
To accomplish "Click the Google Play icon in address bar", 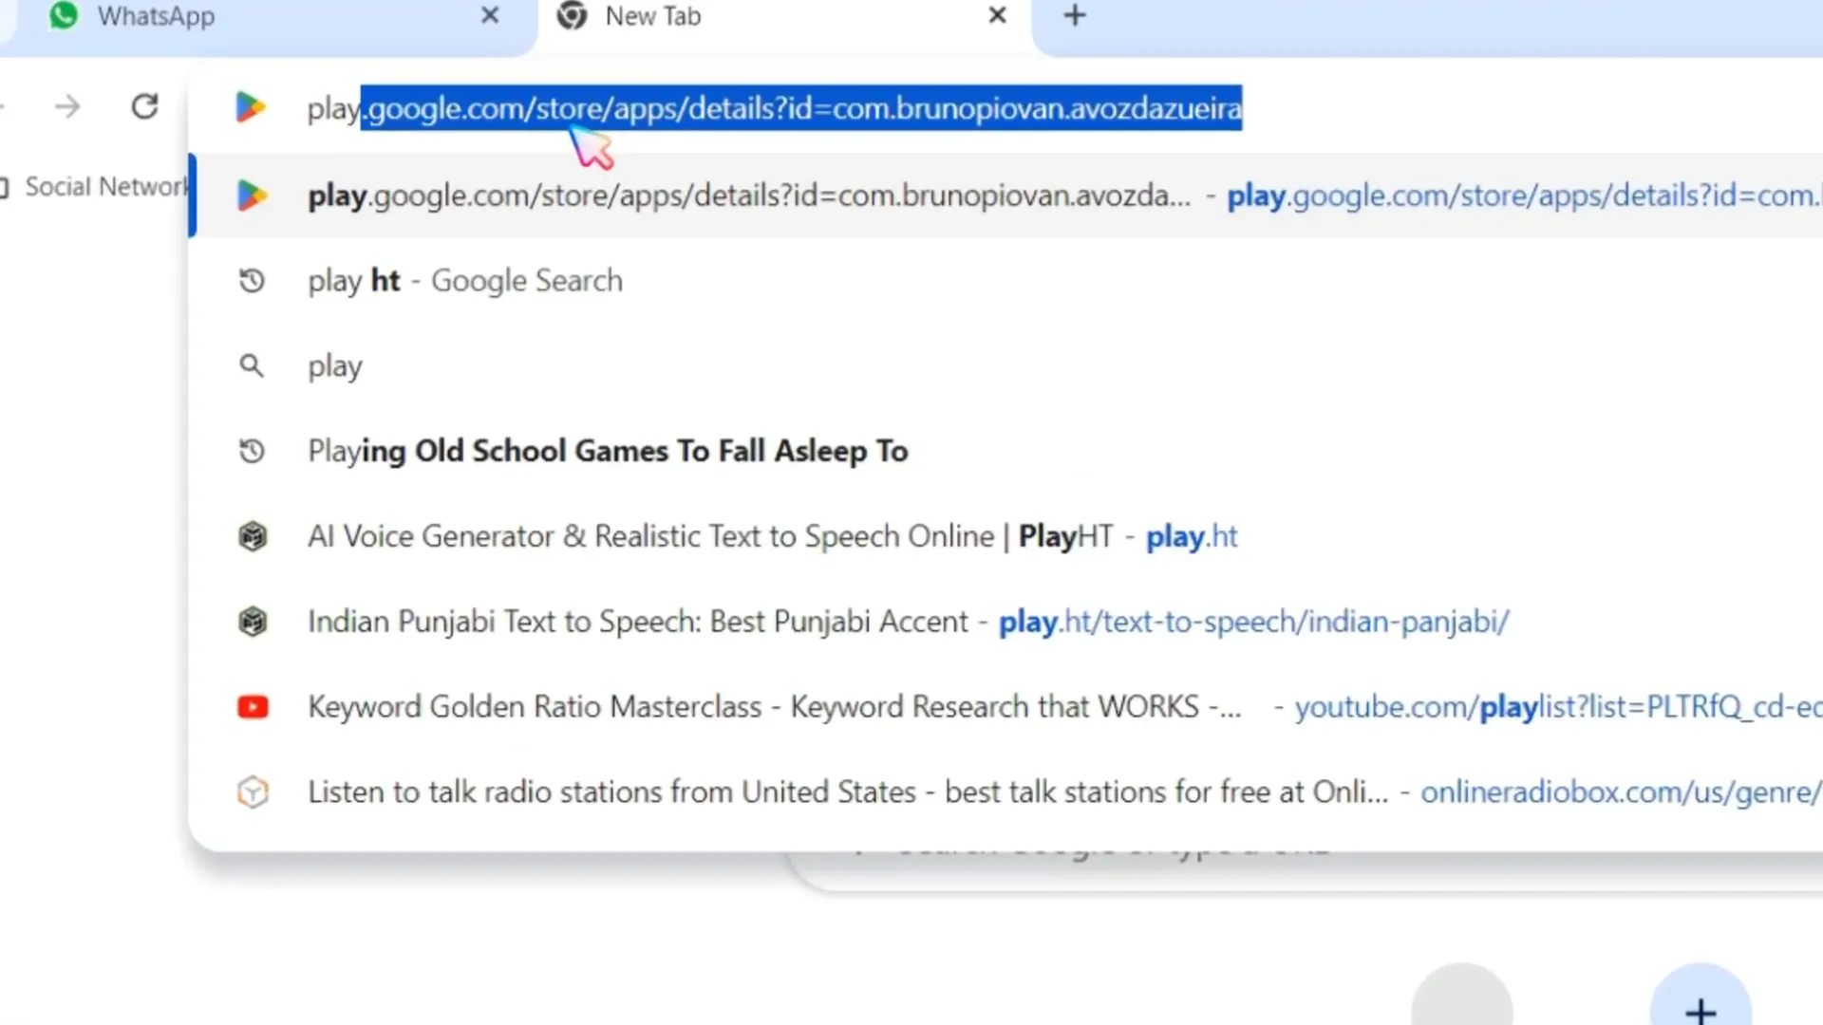I will pyautogui.click(x=251, y=107).
